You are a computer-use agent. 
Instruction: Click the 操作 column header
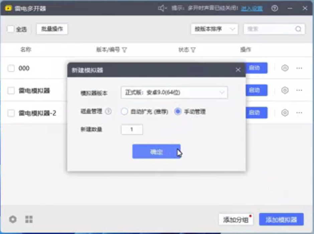point(246,49)
